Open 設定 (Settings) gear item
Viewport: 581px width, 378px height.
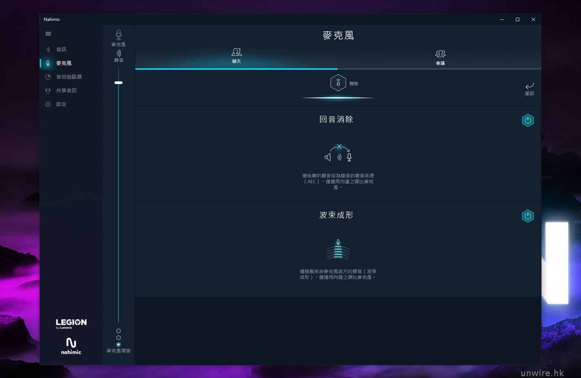(x=61, y=104)
